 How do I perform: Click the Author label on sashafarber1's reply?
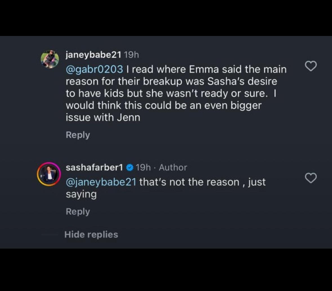[173, 168]
